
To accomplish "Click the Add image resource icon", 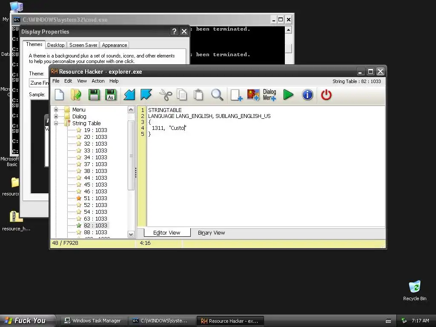I will pos(253,95).
